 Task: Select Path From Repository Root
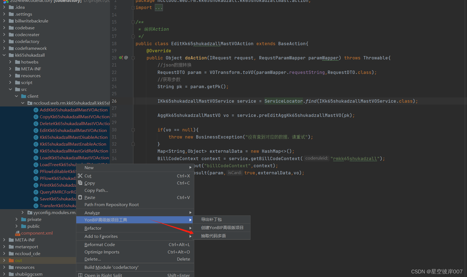coord(135,204)
